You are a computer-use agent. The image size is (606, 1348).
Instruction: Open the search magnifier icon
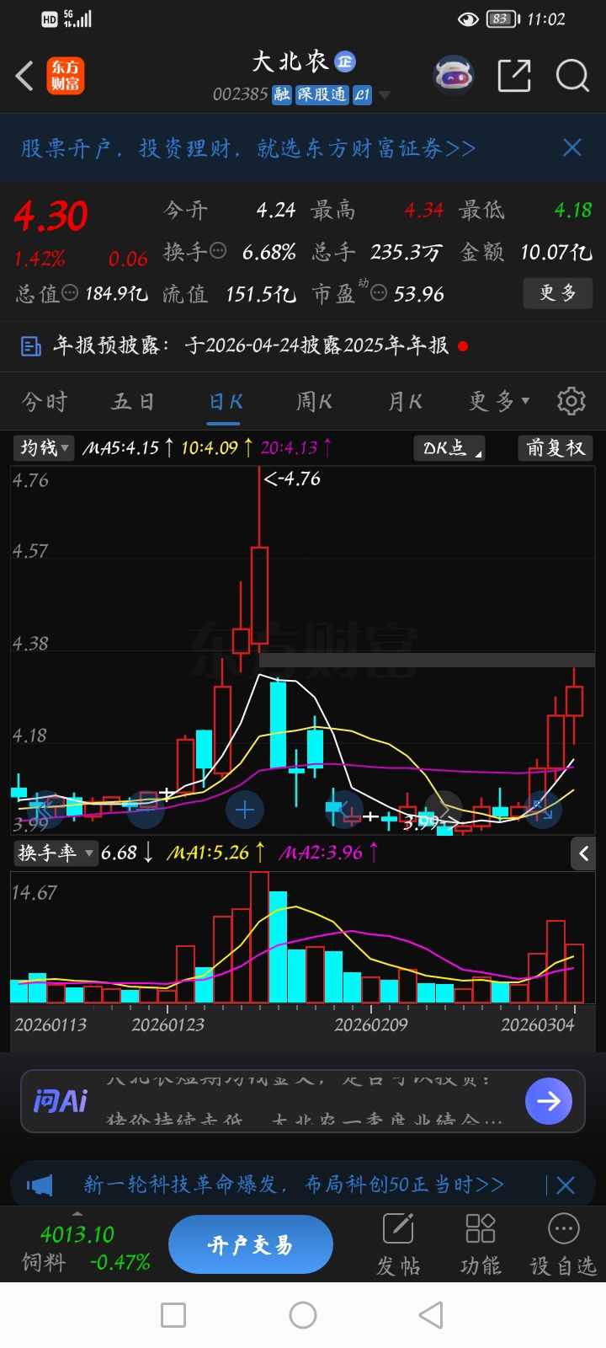coord(572,76)
